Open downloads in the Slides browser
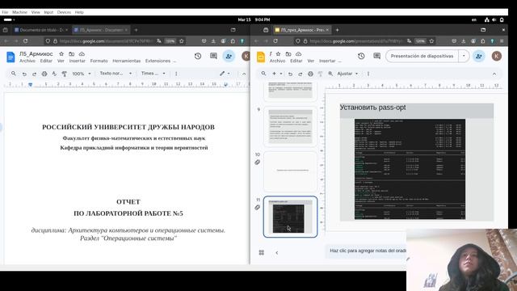This screenshot has height=291, width=517. [463, 41]
